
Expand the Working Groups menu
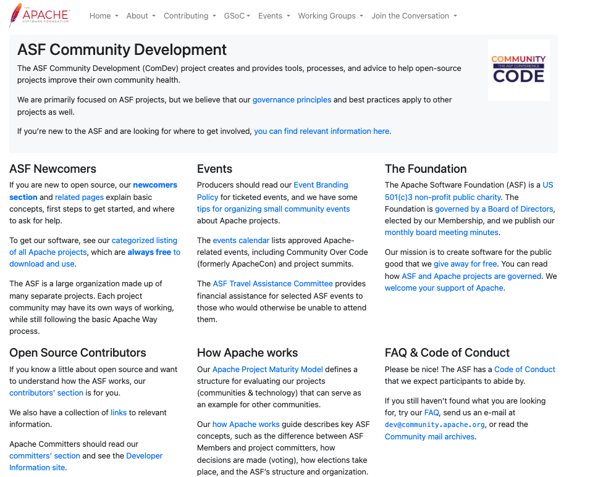point(331,16)
